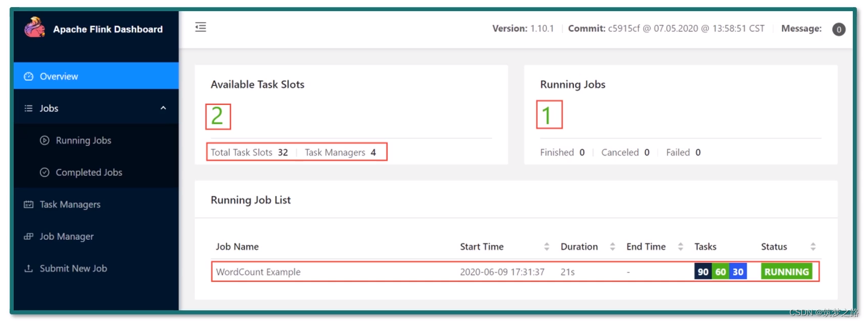Image resolution: width=867 pixels, height=322 pixels.
Task: Open the Overview menu item
Action: tap(96, 76)
